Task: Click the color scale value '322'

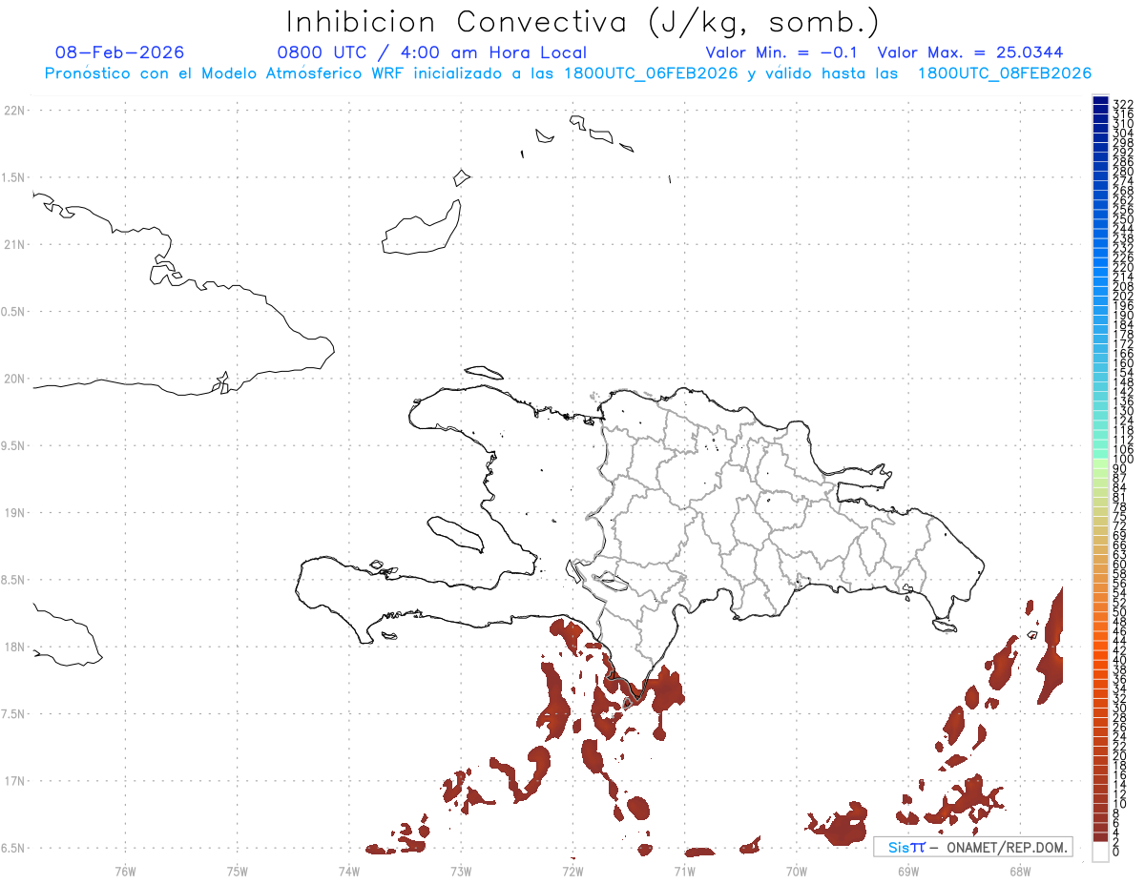Action: [1123, 104]
